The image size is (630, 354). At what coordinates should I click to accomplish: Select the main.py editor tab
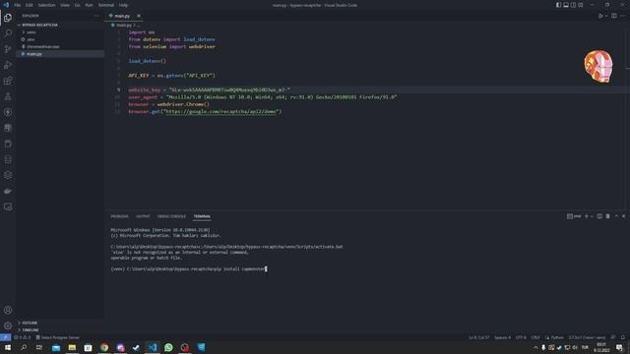pos(122,16)
